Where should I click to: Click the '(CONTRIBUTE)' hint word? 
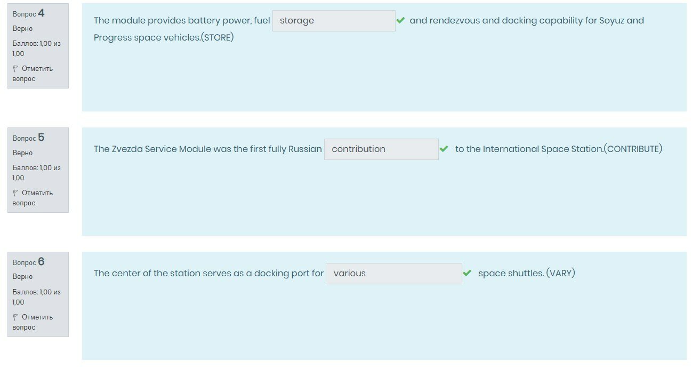634,149
